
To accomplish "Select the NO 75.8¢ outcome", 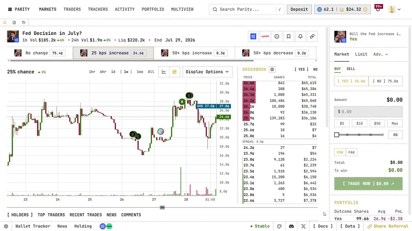I will click(x=385, y=81).
